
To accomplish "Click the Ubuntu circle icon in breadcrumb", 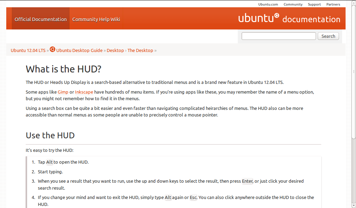I will click(52, 49).
